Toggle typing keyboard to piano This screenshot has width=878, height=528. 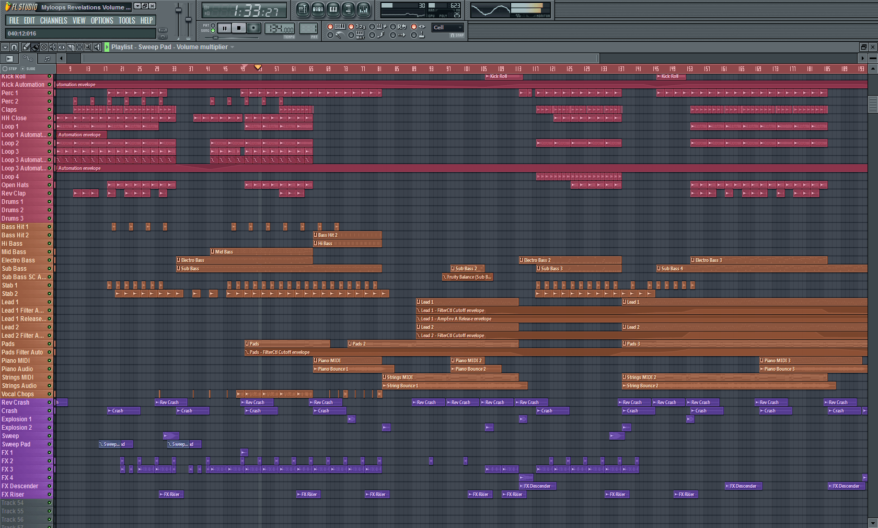pos(330,27)
